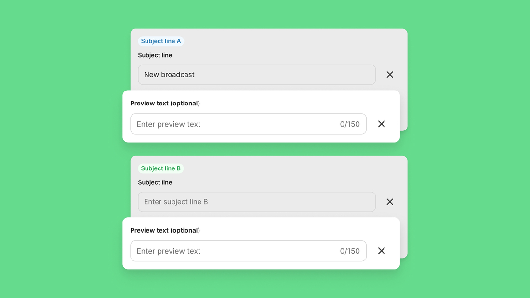Screen dimensions: 530x298
Task: Click 'Subject line' label in variant A card
Action: (155, 55)
